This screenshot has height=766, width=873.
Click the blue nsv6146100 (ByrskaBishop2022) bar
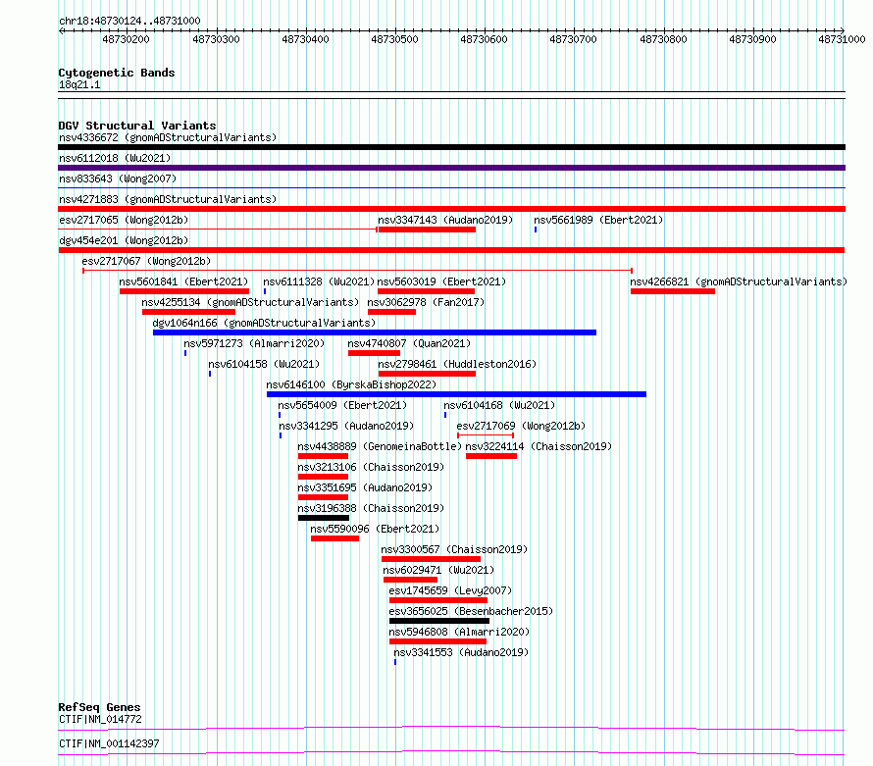[x=456, y=394]
